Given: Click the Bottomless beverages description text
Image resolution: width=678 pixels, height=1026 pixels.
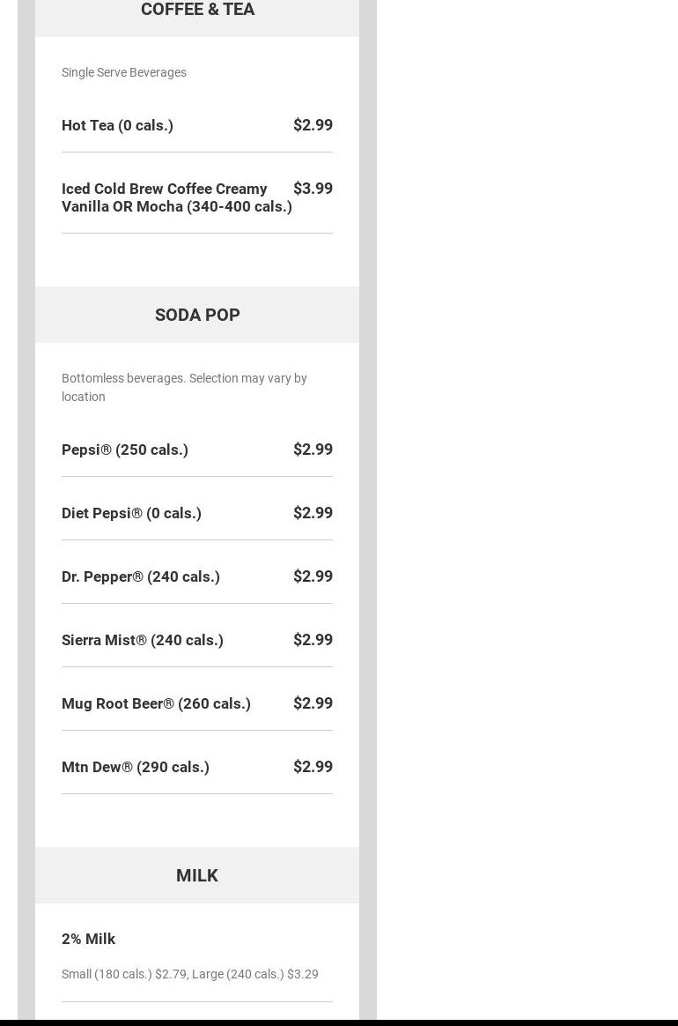Looking at the screenshot, I should (x=184, y=387).
